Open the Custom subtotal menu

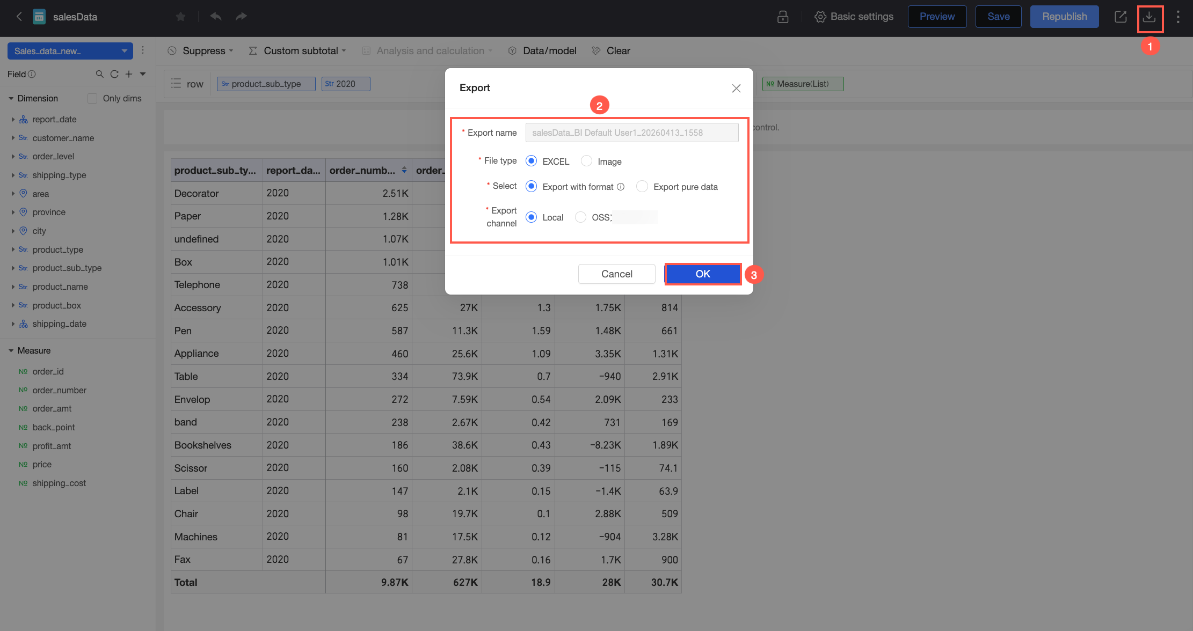pos(297,50)
